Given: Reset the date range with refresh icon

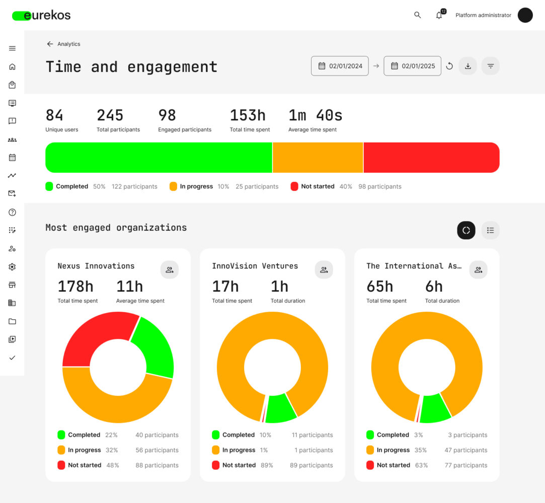Looking at the screenshot, I should [449, 66].
